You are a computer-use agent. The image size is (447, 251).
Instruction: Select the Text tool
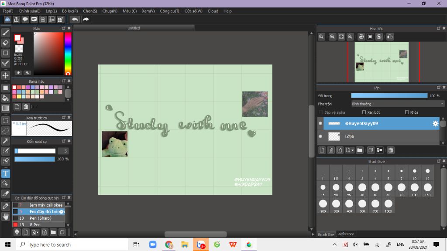coord(5,173)
